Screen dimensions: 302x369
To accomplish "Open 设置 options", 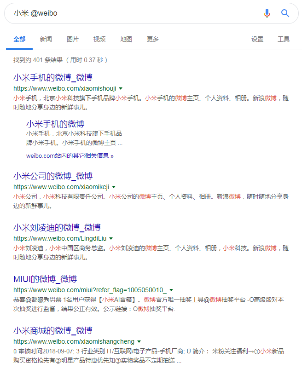I will pos(257,39).
